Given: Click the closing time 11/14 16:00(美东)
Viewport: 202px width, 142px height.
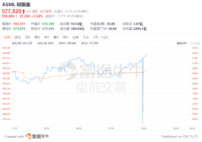Looking at the screenshot, I should 76,12.
